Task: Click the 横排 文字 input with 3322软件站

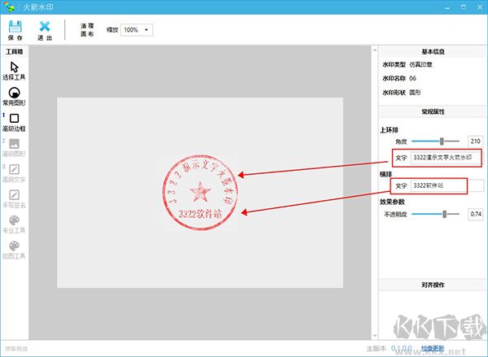Action: coord(447,185)
